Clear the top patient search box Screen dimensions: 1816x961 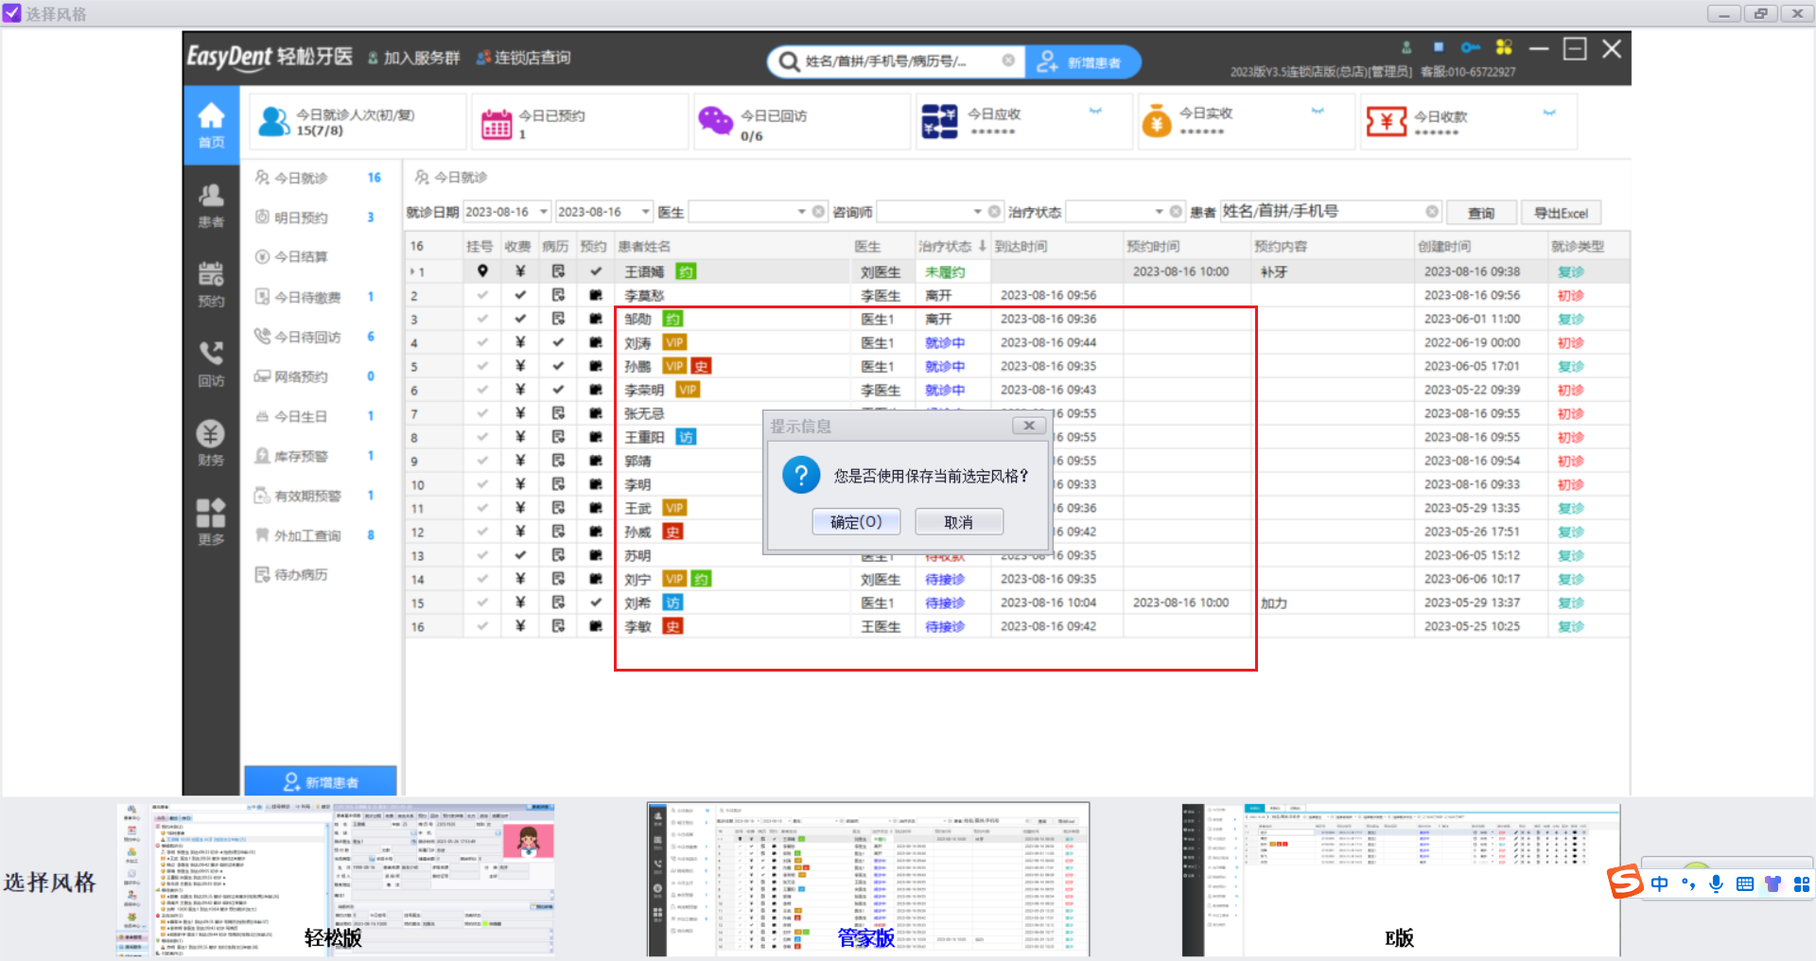pyautogui.click(x=1008, y=61)
